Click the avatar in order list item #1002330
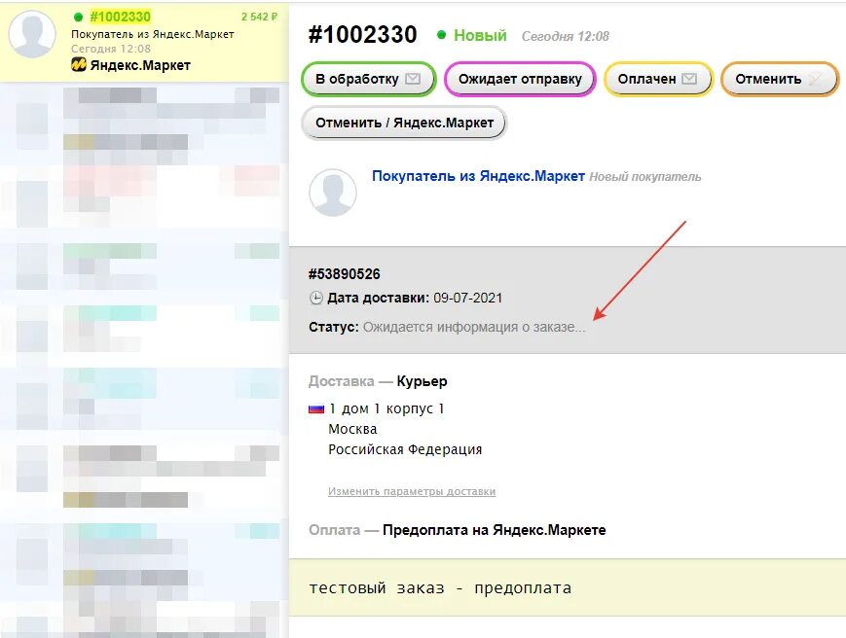Viewport: 846px width, 638px height. 32,34
